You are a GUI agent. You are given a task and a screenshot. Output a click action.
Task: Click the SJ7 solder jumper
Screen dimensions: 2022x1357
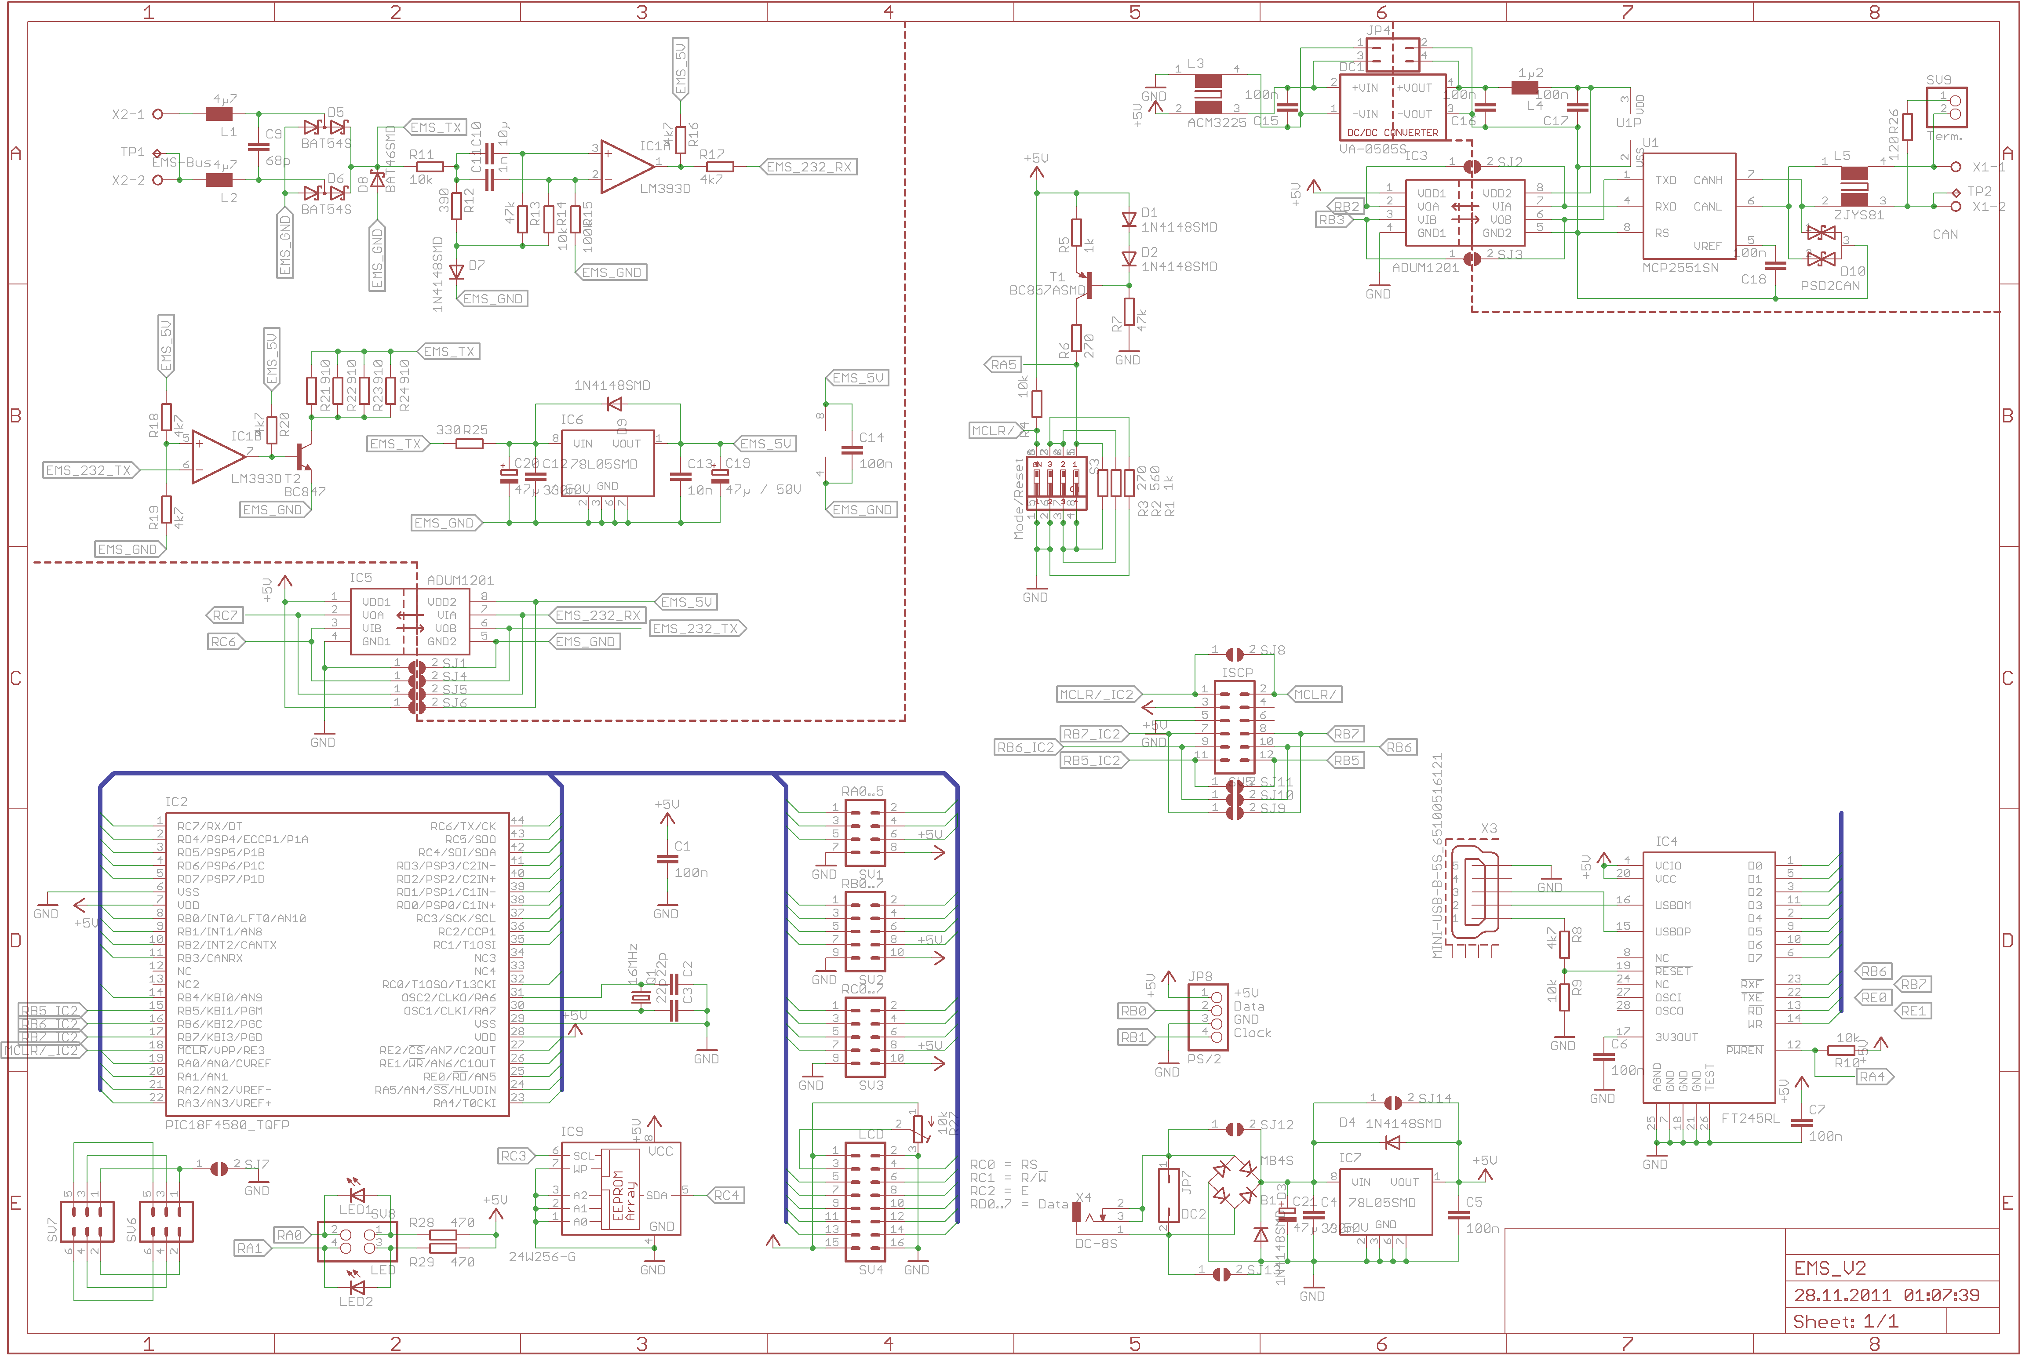tap(220, 1168)
